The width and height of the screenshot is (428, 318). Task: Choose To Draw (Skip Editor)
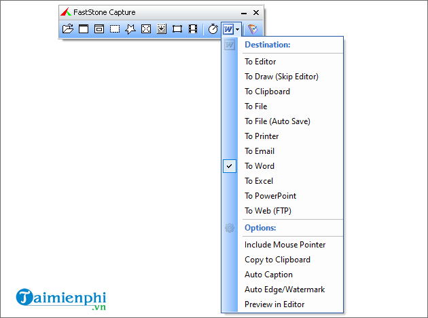[x=282, y=77]
